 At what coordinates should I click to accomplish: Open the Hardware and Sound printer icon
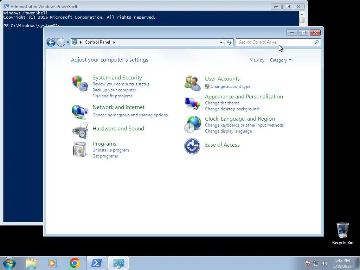point(80,130)
